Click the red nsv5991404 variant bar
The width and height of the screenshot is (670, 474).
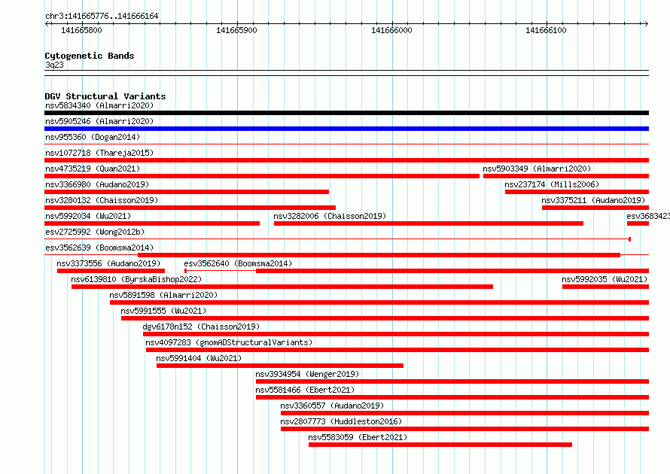(x=280, y=366)
